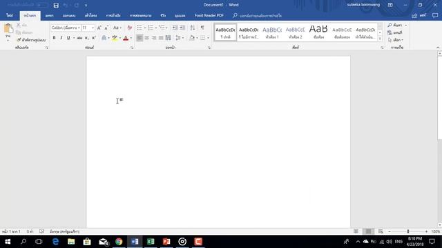The height and width of the screenshot is (248, 442).
Task: Click the Sort A-Z icon
Action: (x=193, y=28)
